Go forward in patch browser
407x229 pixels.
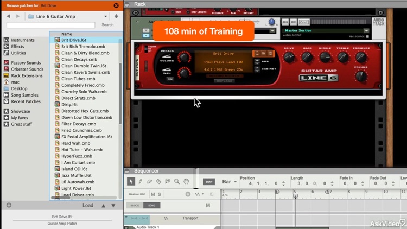(18, 16)
